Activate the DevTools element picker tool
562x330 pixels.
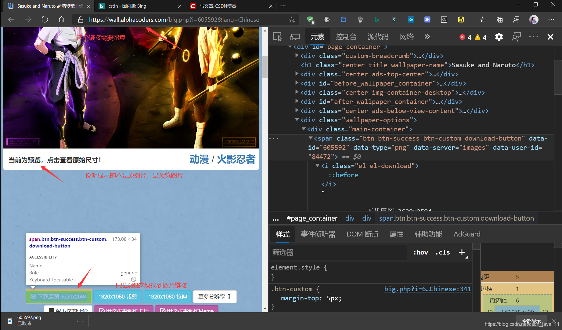tap(277, 37)
